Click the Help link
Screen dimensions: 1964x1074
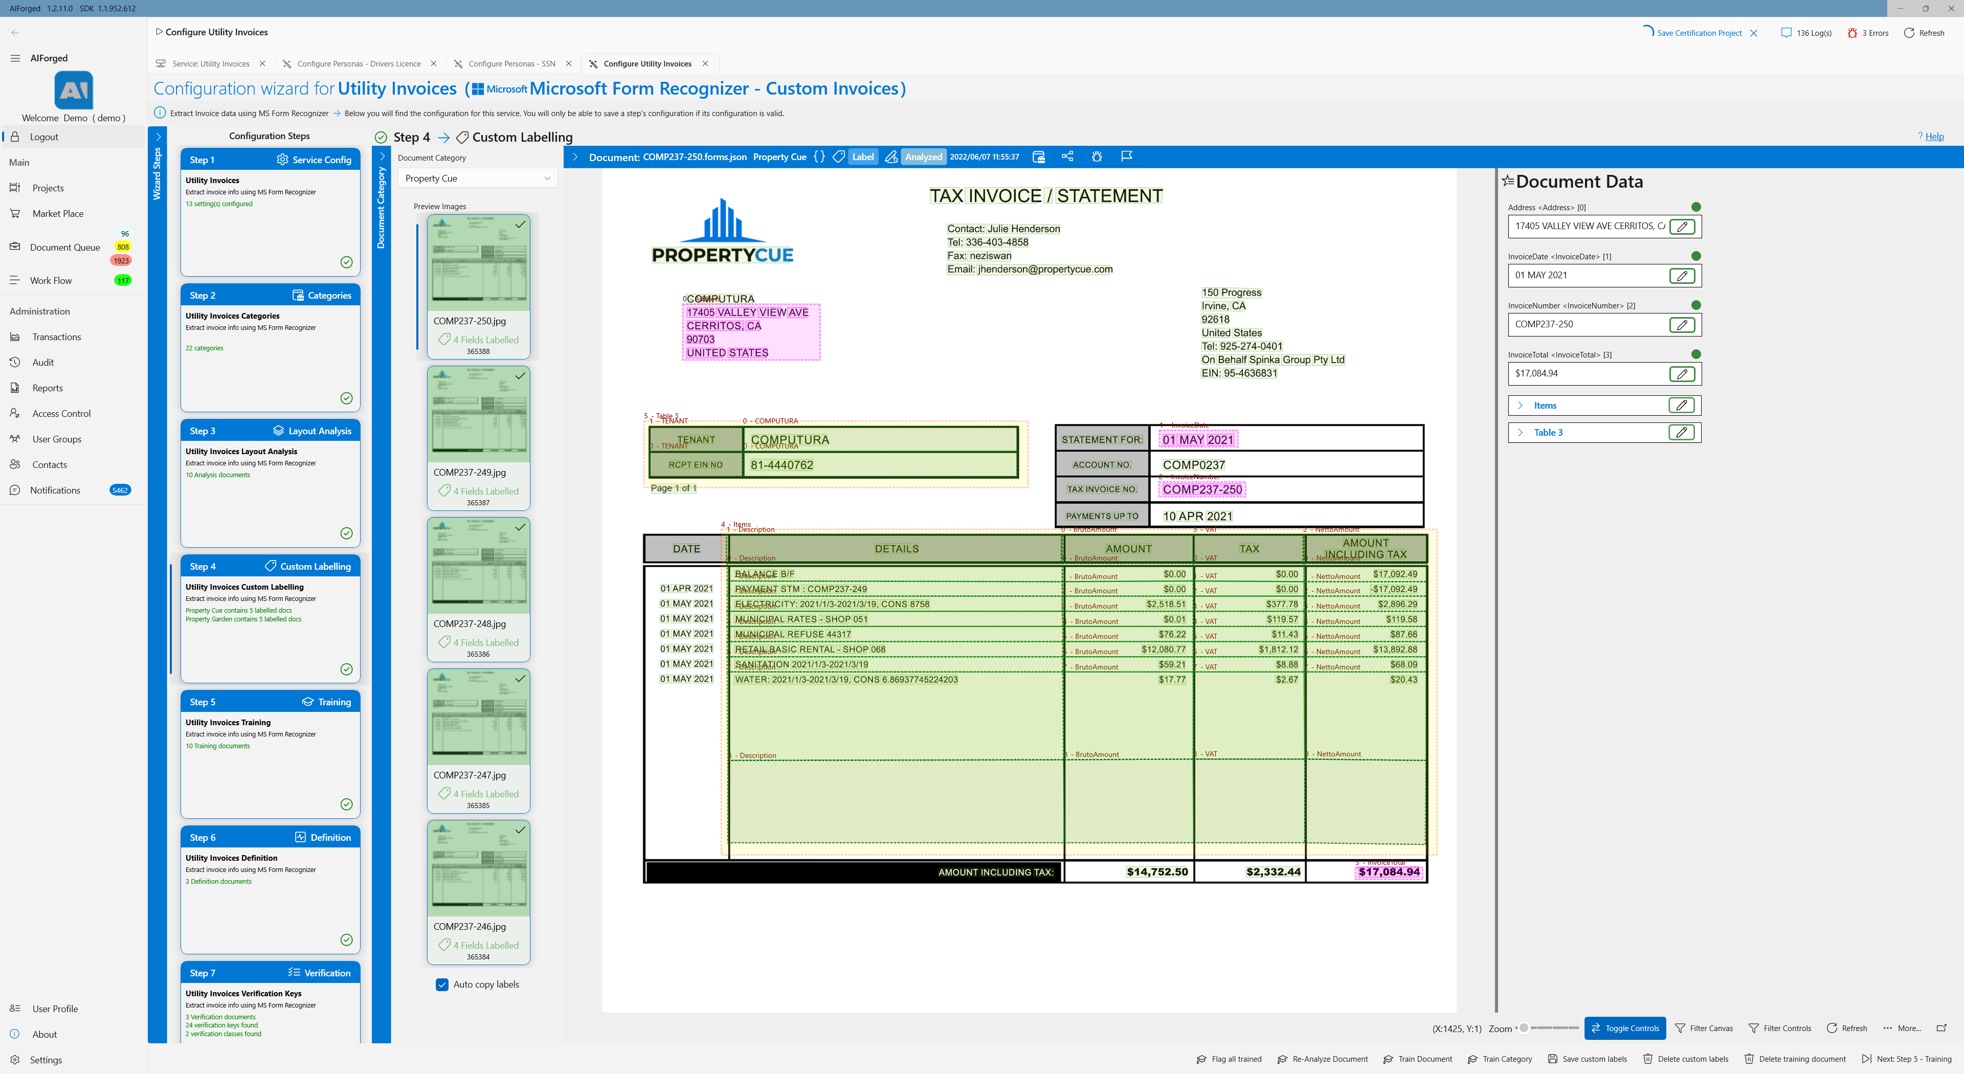click(x=1934, y=137)
